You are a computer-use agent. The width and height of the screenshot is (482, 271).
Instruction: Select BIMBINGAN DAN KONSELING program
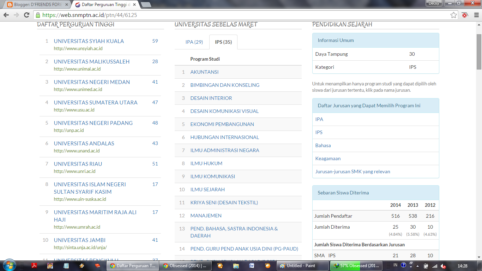(x=225, y=85)
